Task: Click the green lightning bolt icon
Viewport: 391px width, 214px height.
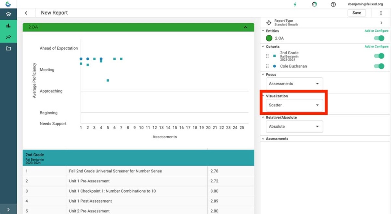Action: pos(295,4)
